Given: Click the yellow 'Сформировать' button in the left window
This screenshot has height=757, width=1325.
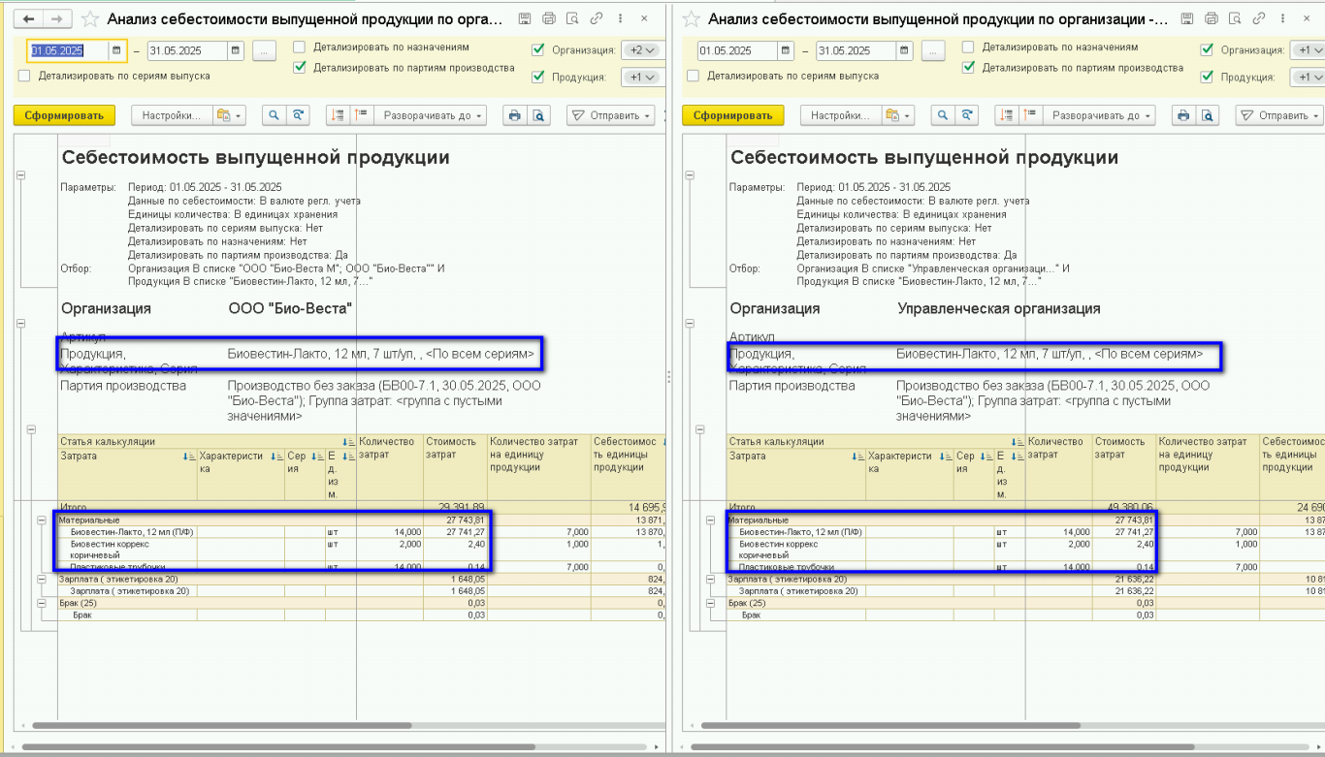Looking at the screenshot, I should click(x=64, y=115).
